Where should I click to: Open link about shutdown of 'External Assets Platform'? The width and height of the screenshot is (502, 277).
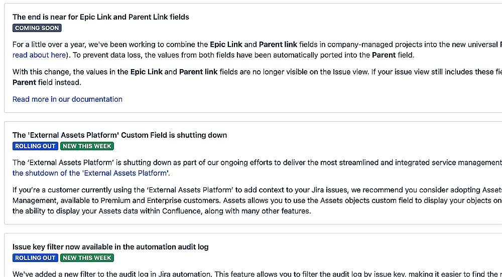coord(91,173)
